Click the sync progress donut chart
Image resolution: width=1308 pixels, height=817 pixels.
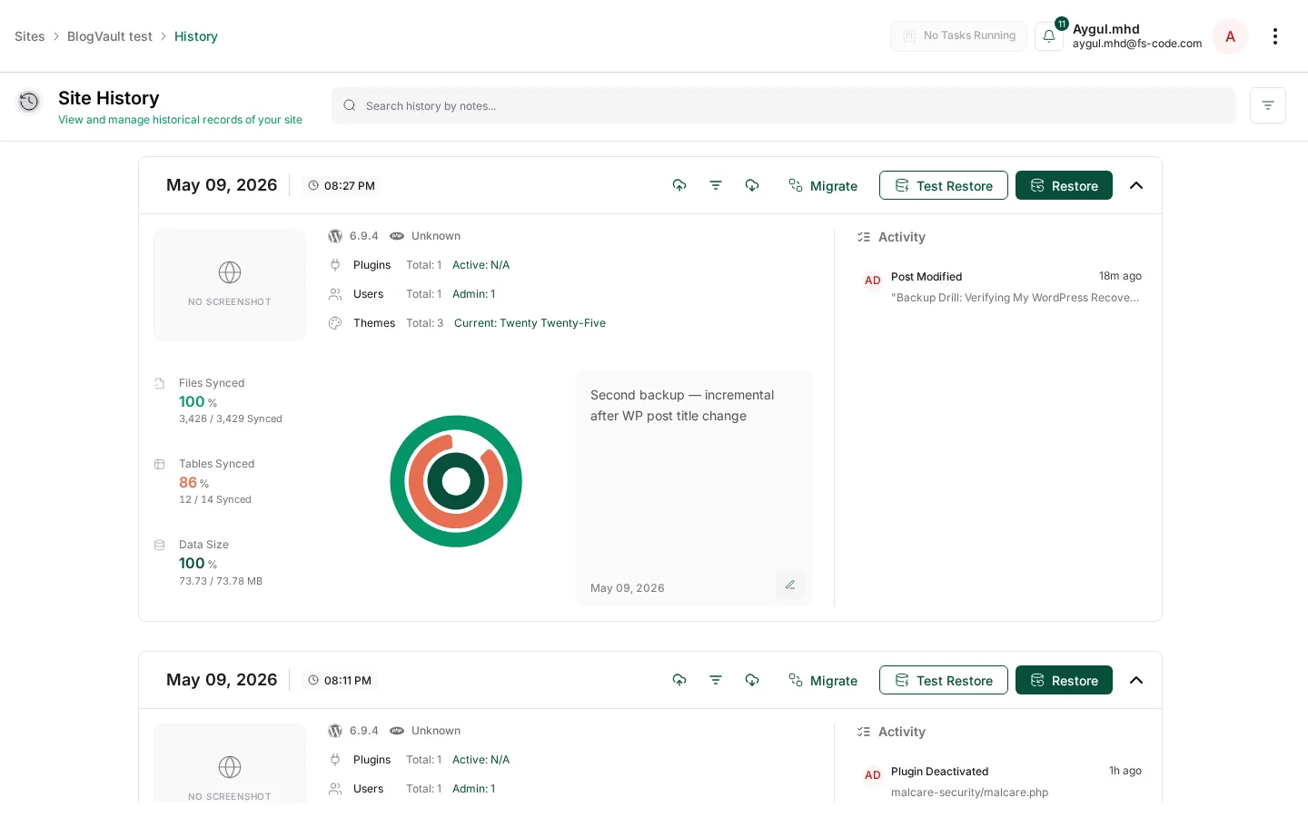[456, 481]
